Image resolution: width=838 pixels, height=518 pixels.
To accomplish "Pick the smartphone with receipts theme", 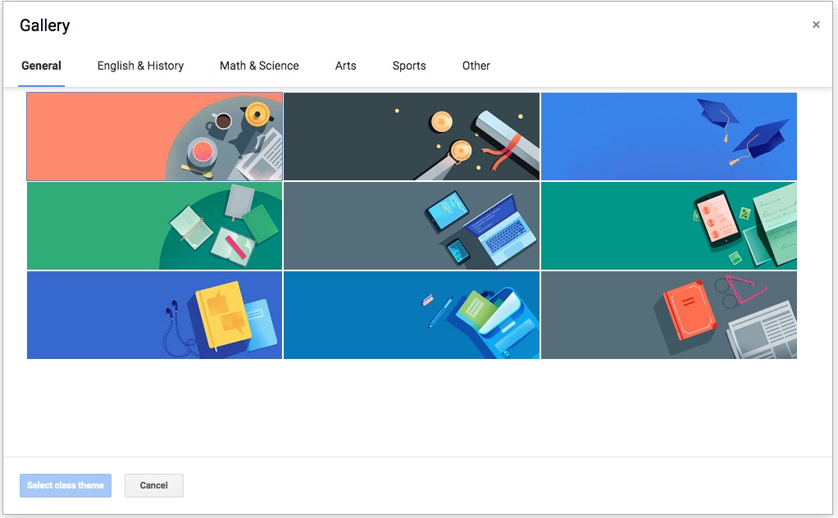I will pos(668,225).
